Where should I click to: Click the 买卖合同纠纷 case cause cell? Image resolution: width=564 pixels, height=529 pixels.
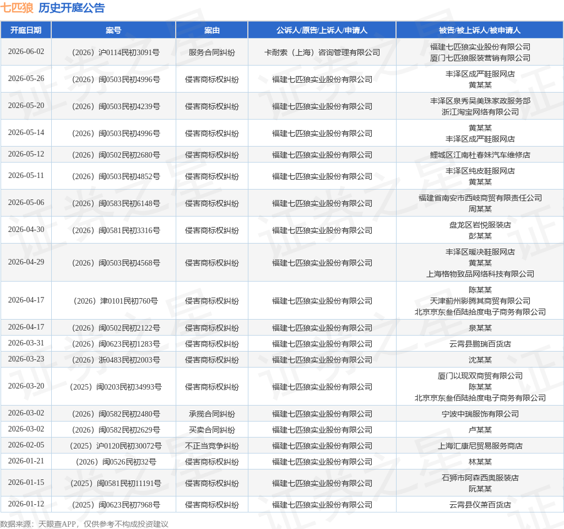coord(212,430)
